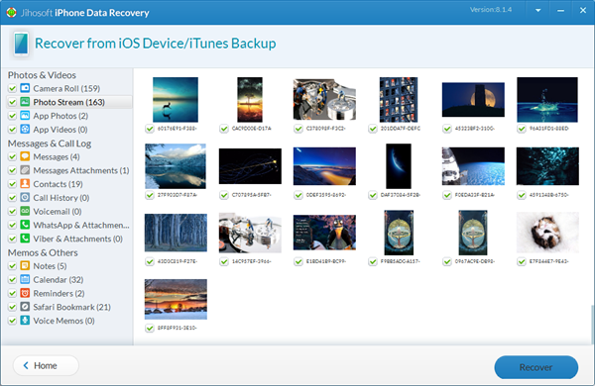This screenshot has width=595, height=386.
Task: Uncheck checkbox for the sunset photo 8FF8F931
Action: [150, 328]
